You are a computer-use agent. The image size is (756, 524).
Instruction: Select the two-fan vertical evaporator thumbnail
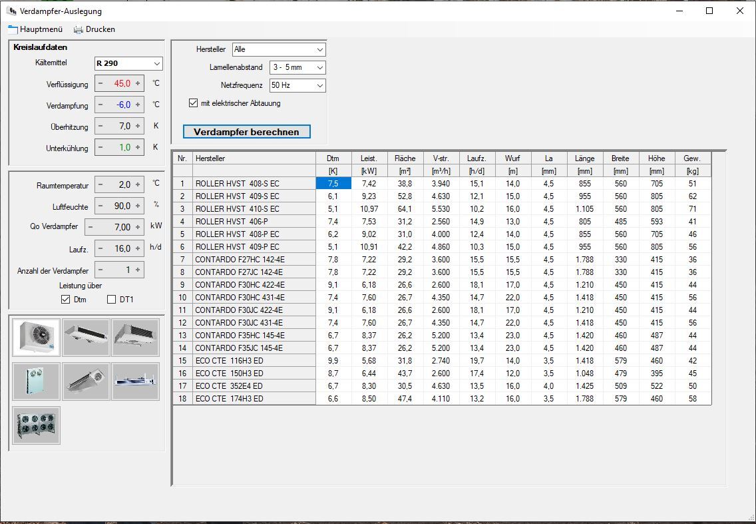coord(36,381)
